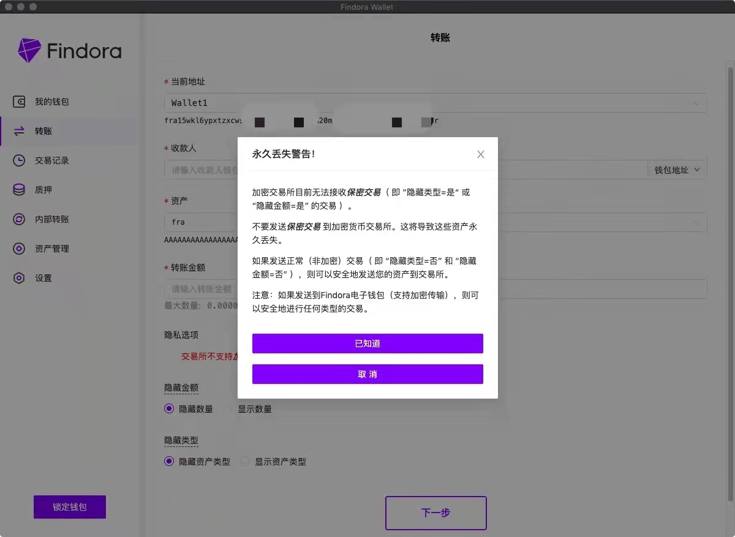735x537 pixels.
Task: Click the 隐藏类型 underlined label
Action: point(181,440)
